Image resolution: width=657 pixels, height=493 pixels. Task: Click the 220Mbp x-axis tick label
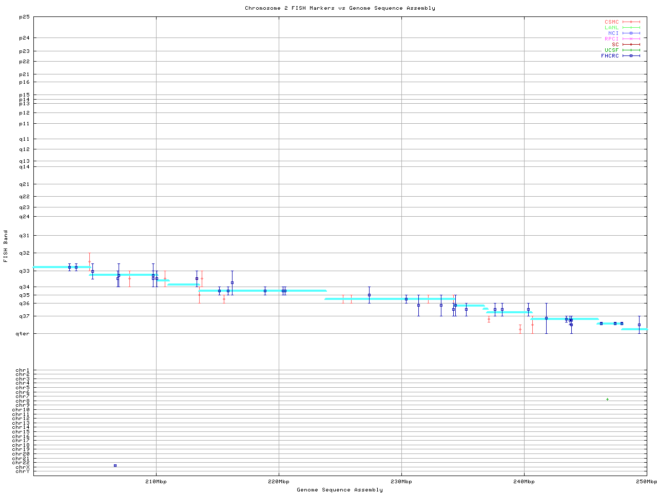(279, 482)
